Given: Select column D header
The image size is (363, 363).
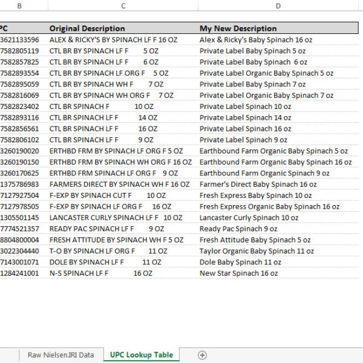Looking at the screenshot, I should pos(278,5).
